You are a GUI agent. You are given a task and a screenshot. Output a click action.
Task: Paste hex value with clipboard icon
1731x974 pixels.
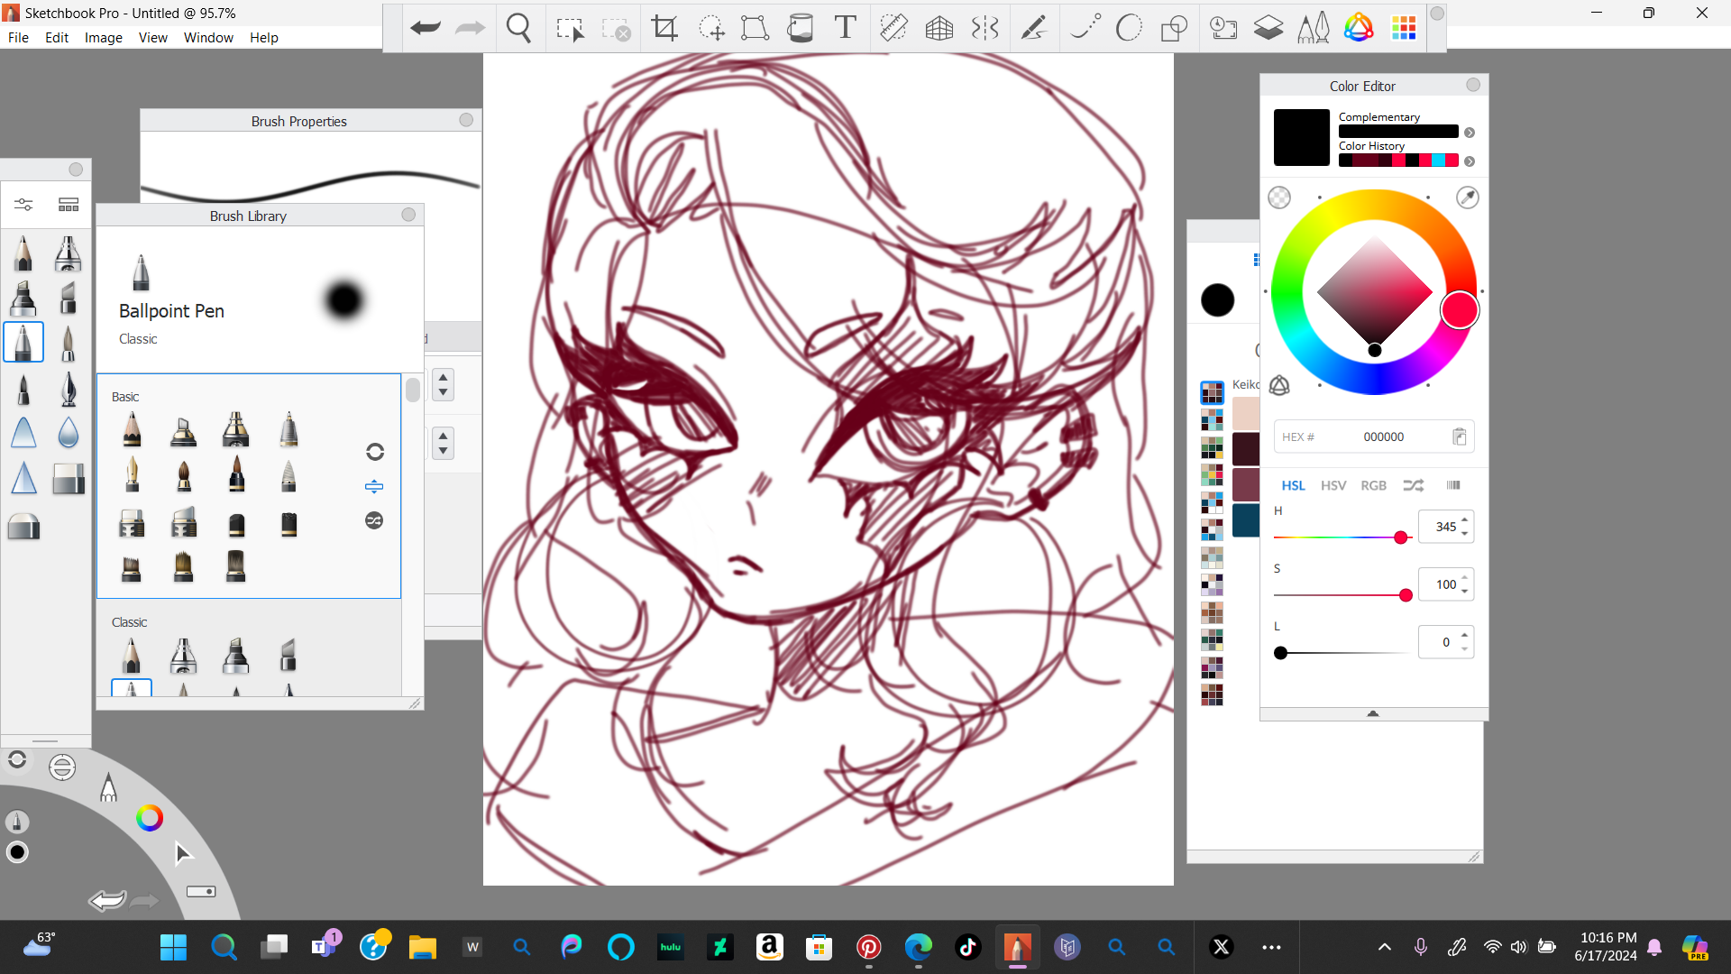[x=1460, y=436]
